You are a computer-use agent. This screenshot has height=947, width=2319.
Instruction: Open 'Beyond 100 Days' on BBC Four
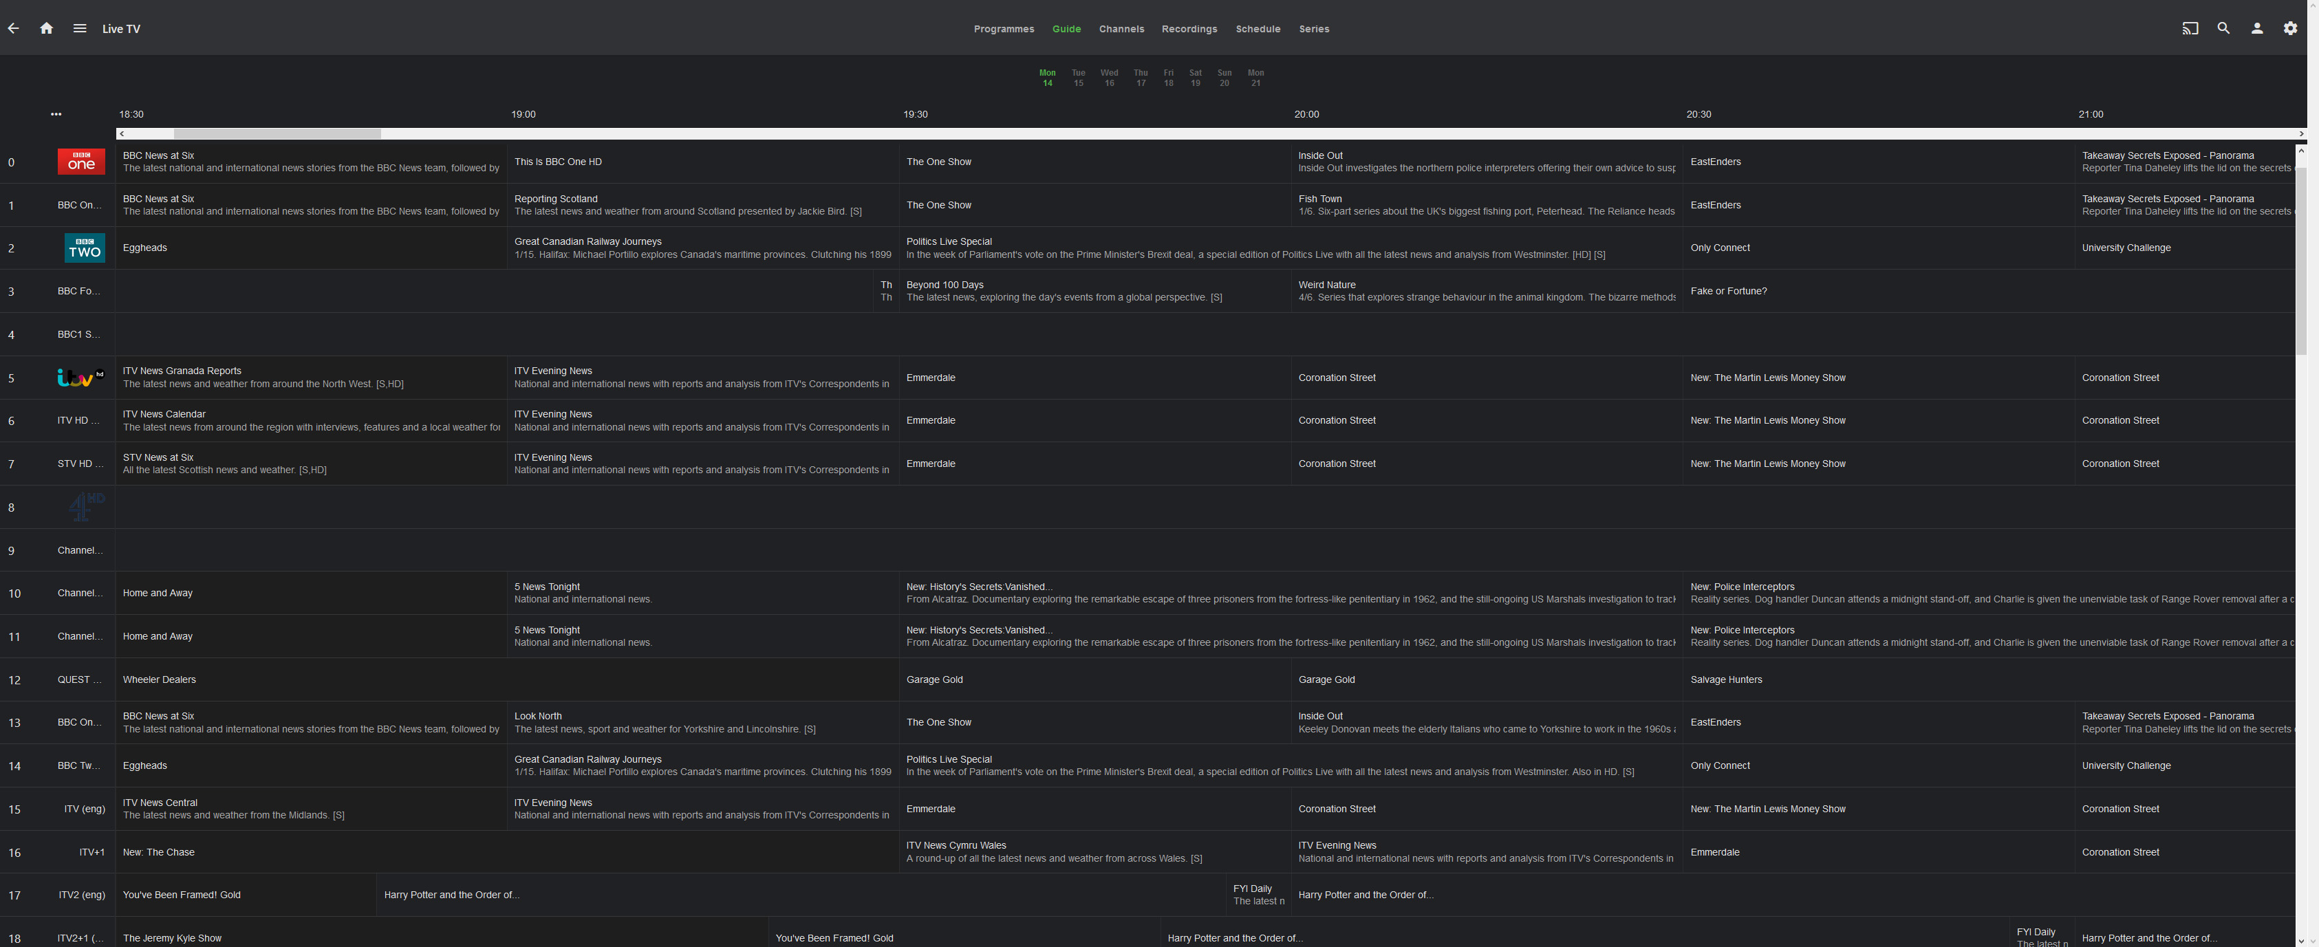coord(1094,292)
